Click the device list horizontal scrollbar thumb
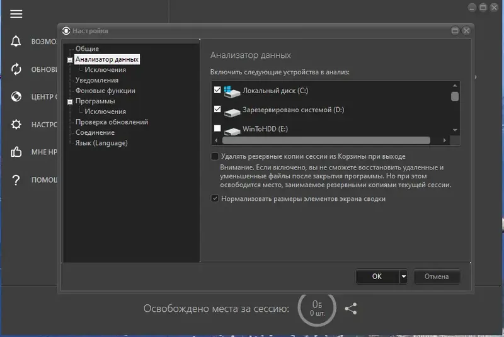 326,140
